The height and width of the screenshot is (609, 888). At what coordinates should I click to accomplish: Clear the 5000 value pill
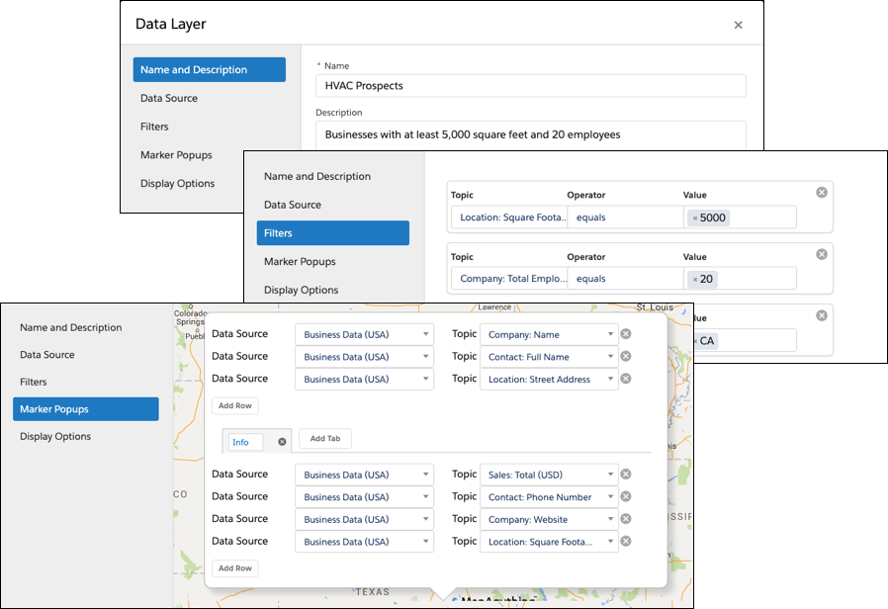696,217
